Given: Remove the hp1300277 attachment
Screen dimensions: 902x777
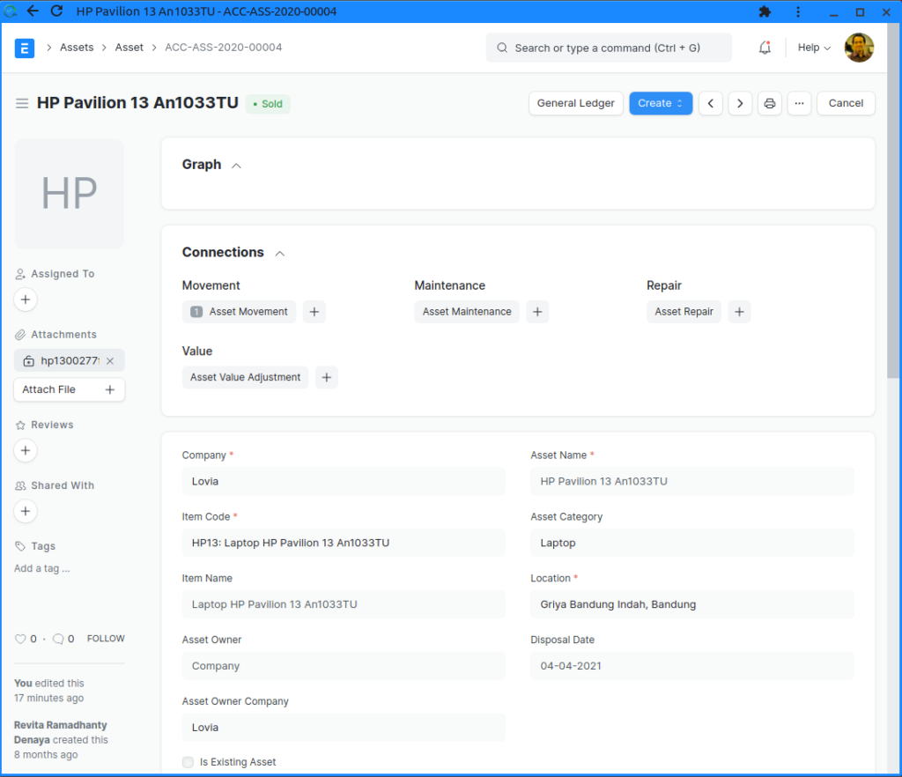Looking at the screenshot, I should point(110,360).
